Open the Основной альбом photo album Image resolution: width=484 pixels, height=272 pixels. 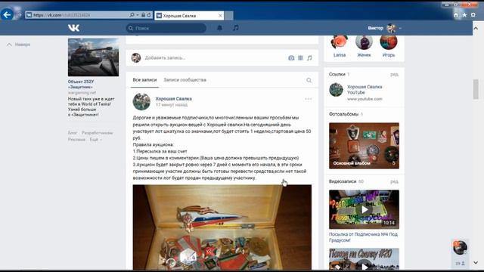point(364,146)
